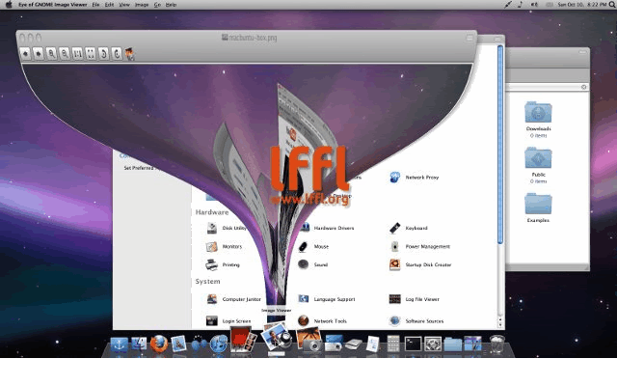Open the Downloads folder
Viewport: 617px width, 386px height.
537,113
